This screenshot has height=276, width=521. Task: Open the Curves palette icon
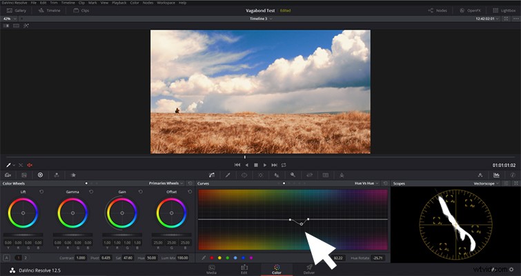click(211, 175)
